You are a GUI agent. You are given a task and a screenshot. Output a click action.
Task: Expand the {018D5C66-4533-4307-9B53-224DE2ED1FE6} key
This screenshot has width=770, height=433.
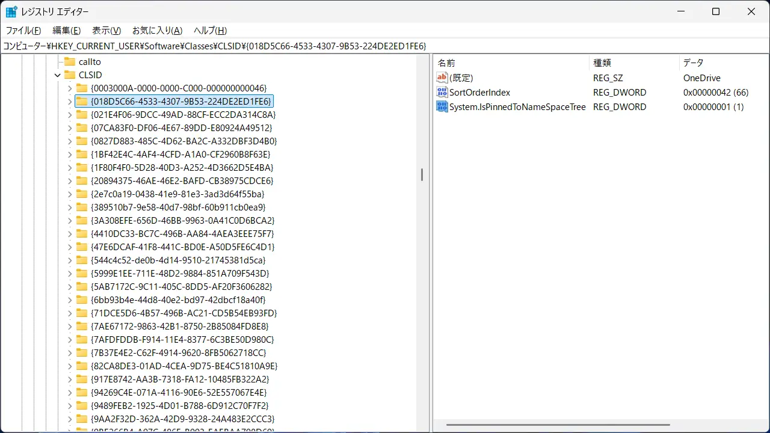coord(70,102)
